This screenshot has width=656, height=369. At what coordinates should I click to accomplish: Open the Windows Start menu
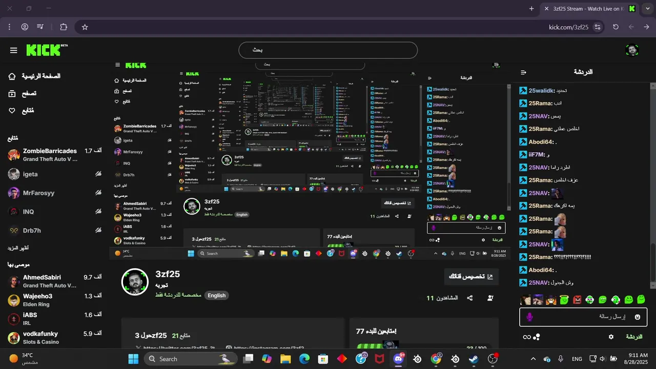[x=134, y=359]
